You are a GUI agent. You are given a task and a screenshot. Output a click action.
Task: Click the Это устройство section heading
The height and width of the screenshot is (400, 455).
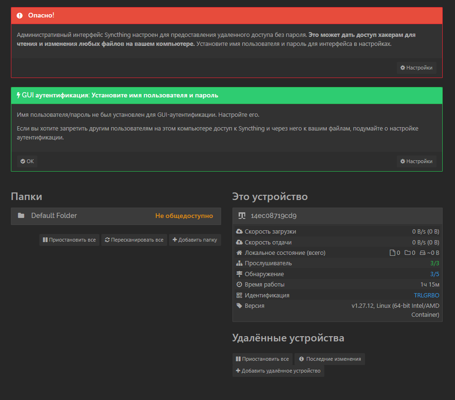coord(270,197)
